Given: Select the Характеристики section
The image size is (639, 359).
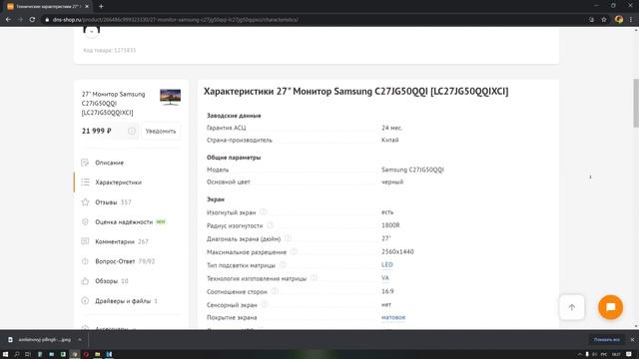Looking at the screenshot, I should [118, 182].
